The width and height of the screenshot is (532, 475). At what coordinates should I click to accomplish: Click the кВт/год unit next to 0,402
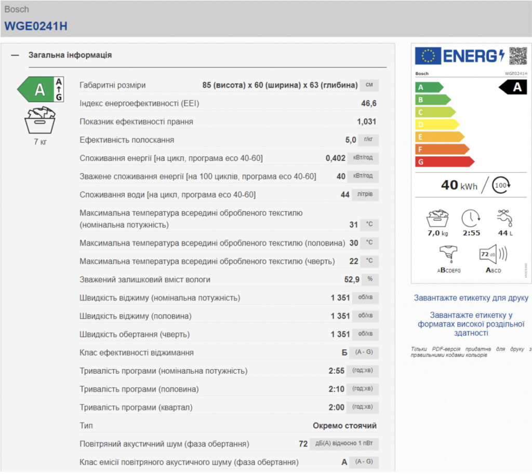point(363,158)
